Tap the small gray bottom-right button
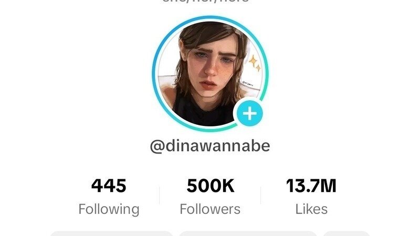The width and height of the screenshot is (420, 236). pos(346,233)
